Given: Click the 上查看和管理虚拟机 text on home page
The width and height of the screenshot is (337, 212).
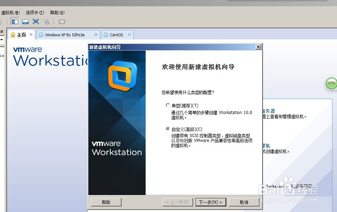Looking at the screenshot, I should (285, 116).
